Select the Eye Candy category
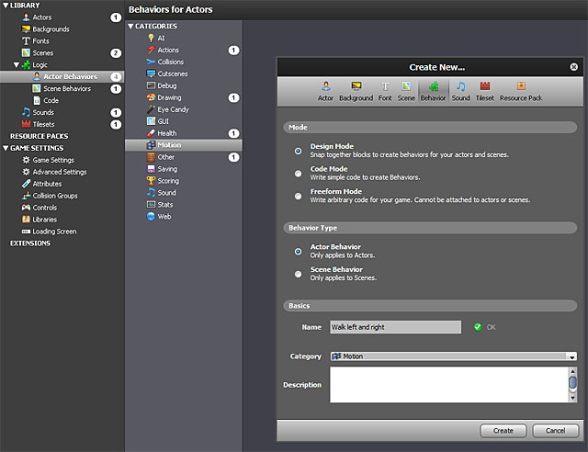Image resolution: width=588 pixels, height=452 pixels. (x=173, y=109)
